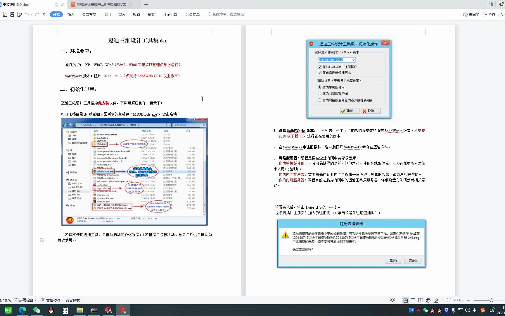The height and width of the screenshot is (316, 505).
Task: Switch to reading view book icon
Action: click(421, 300)
